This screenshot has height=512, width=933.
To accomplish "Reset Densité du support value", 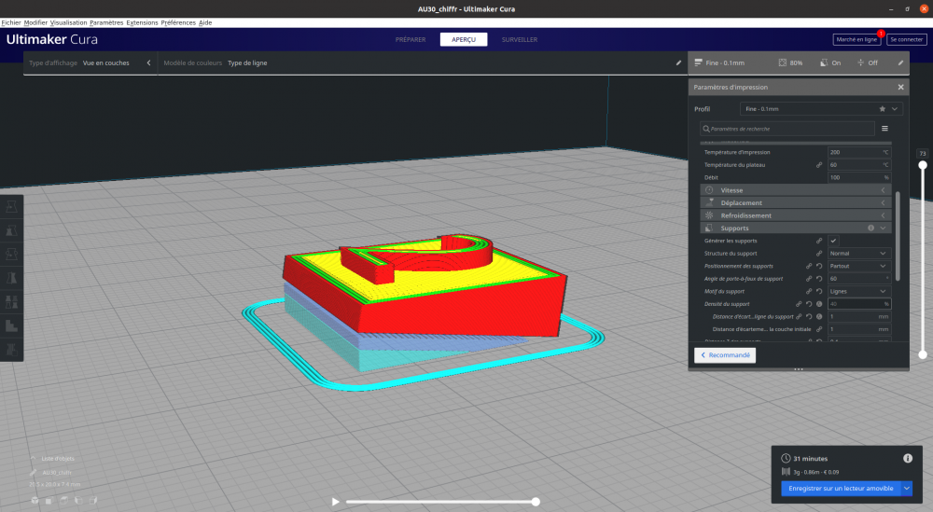I will 809,304.
